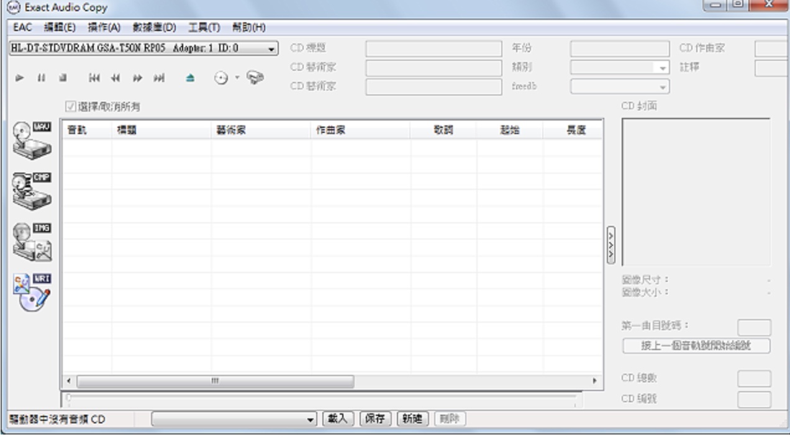Click the left arrow of the horizontal scrollbar
Screen dimensions: 790x437
click(69, 381)
